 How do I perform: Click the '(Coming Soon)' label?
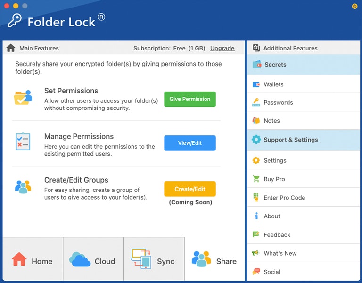click(x=190, y=202)
